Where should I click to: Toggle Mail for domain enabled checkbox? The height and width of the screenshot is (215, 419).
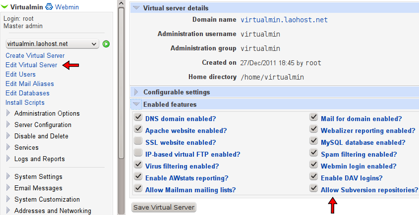314,117
